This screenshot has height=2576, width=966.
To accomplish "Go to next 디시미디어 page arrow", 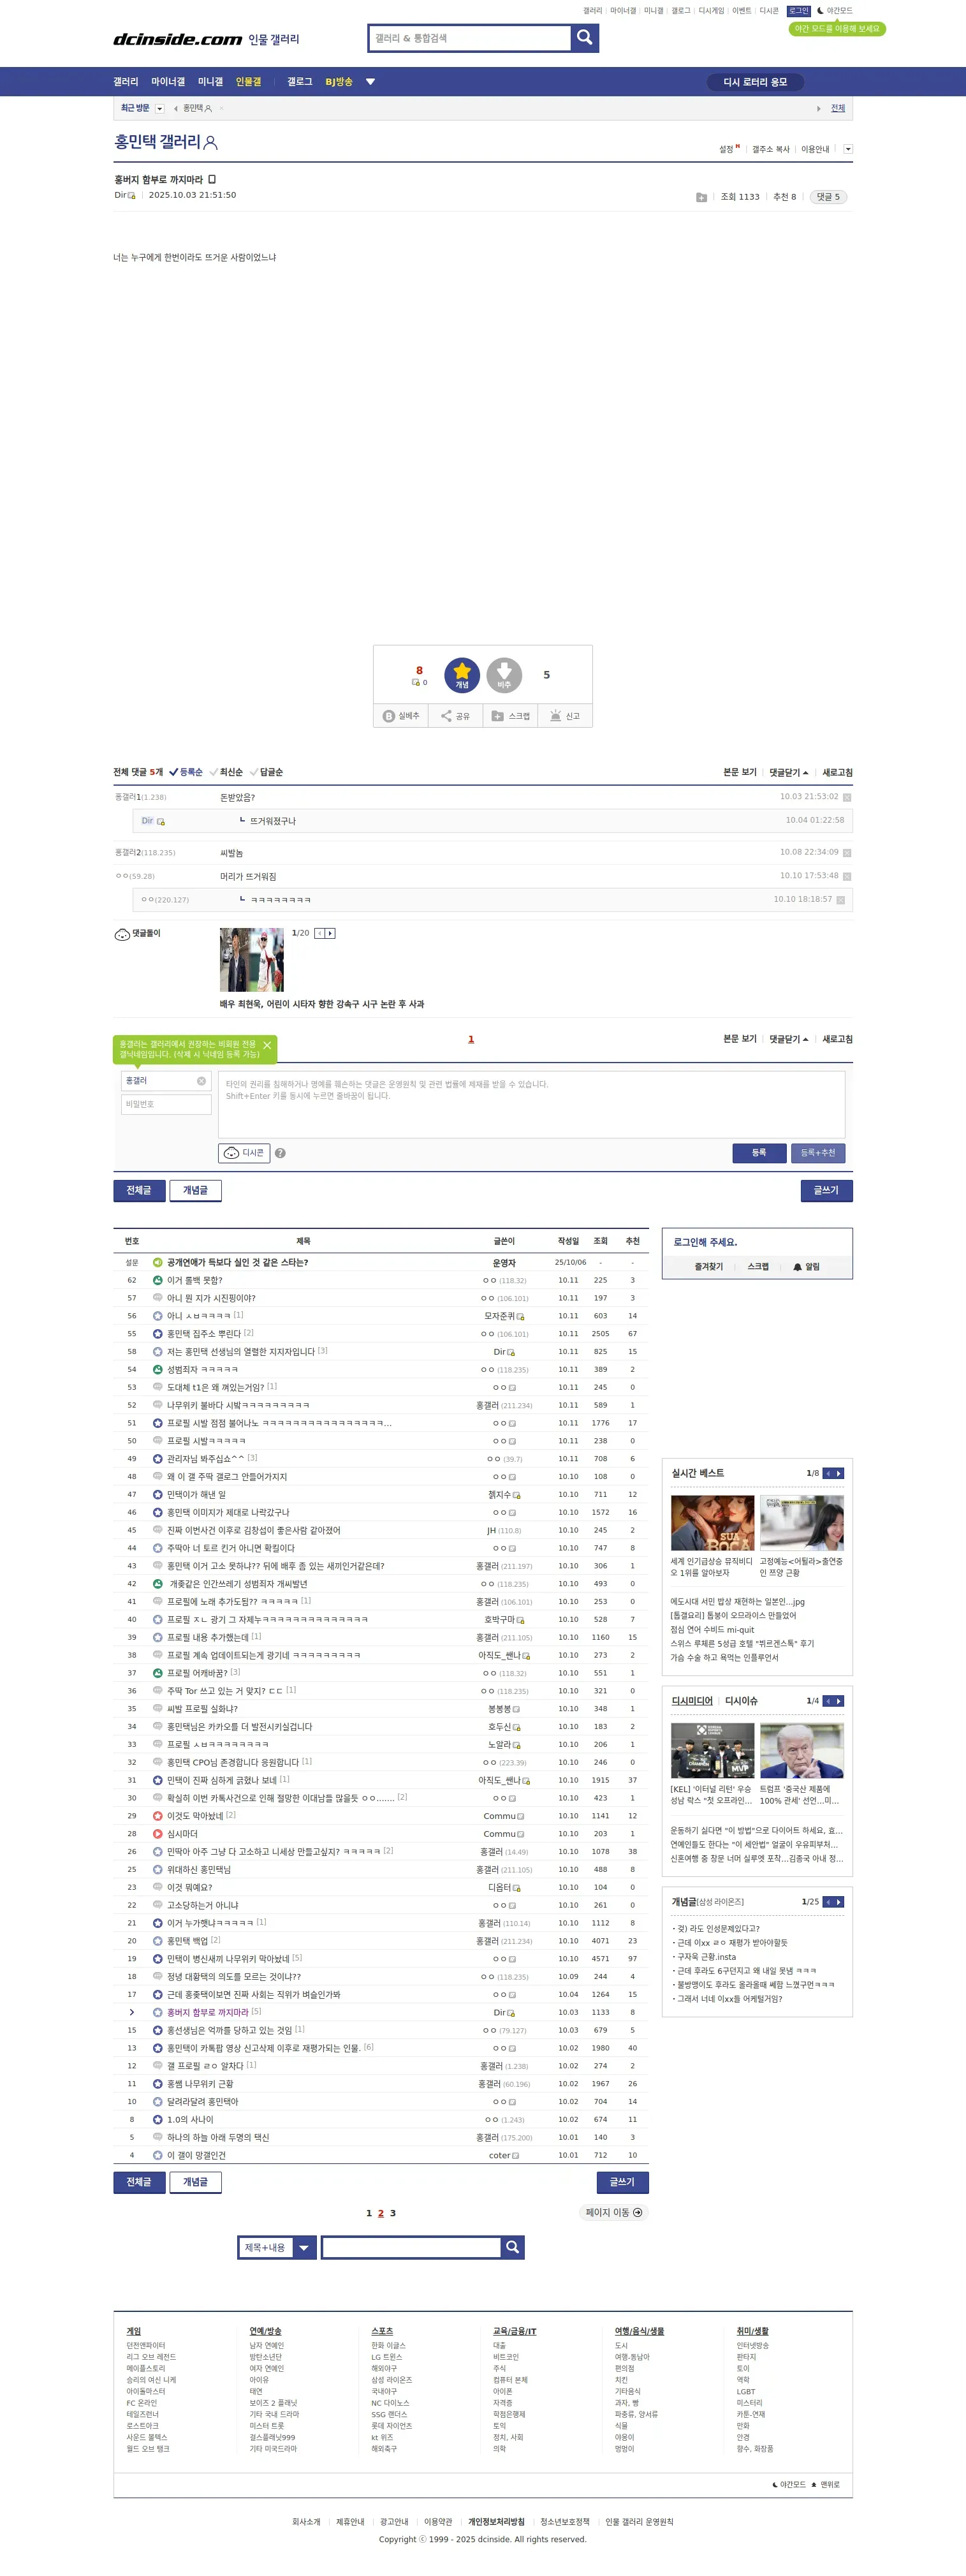I will (x=839, y=1701).
